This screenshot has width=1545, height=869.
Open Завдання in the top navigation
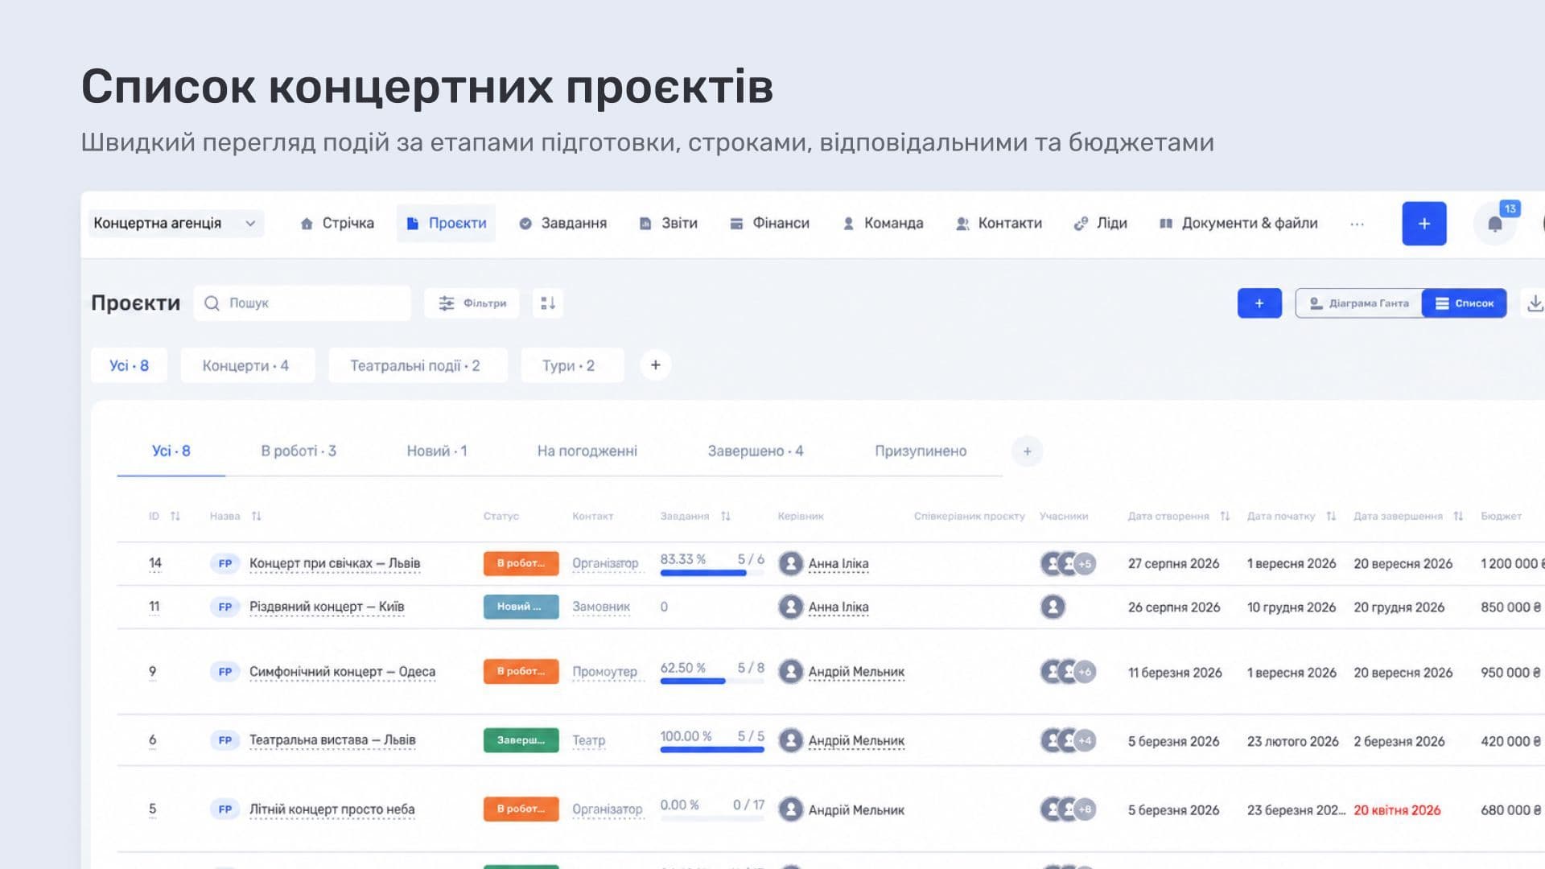click(x=563, y=224)
